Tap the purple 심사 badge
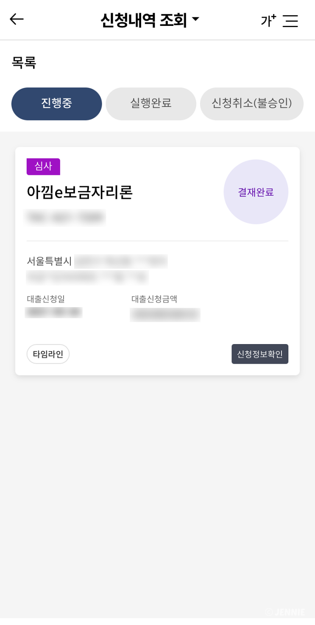Screen dimensions: 315x625 click(x=43, y=166)
